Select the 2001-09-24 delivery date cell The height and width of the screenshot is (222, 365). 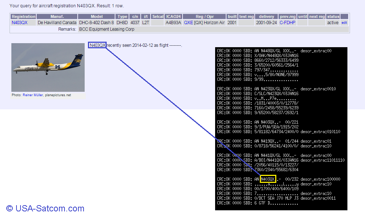pyautogui.click(x=266, y=23)
